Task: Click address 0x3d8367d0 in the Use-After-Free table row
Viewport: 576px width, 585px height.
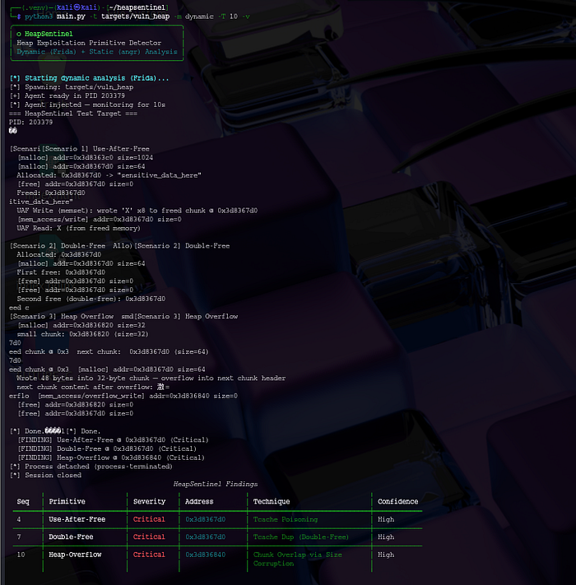Action: point(206,519)
